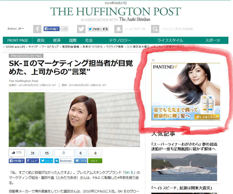Click the ヘイトスピーチ、起源は関東大震災 headline

(182, 188)
